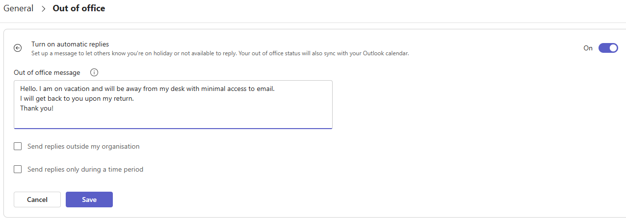
Task: Enable Send replies outside my organisation checkbox
Action: pyautogui.click(x=18, y=146)
